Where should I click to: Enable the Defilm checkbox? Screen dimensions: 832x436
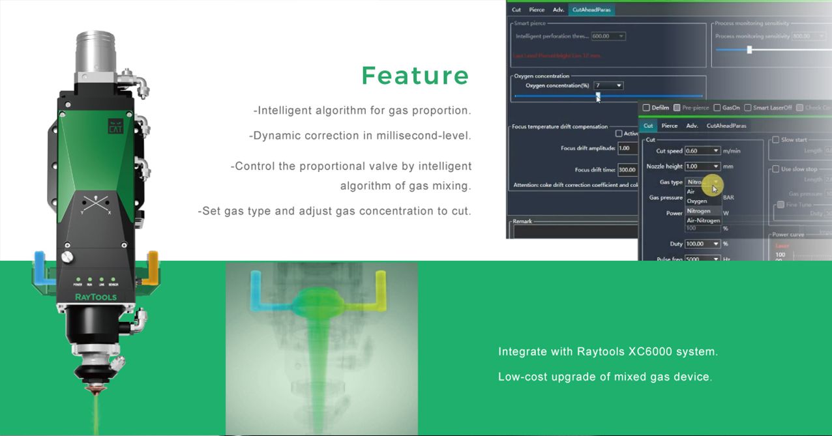pyautogui.click(x=646, y=108)
